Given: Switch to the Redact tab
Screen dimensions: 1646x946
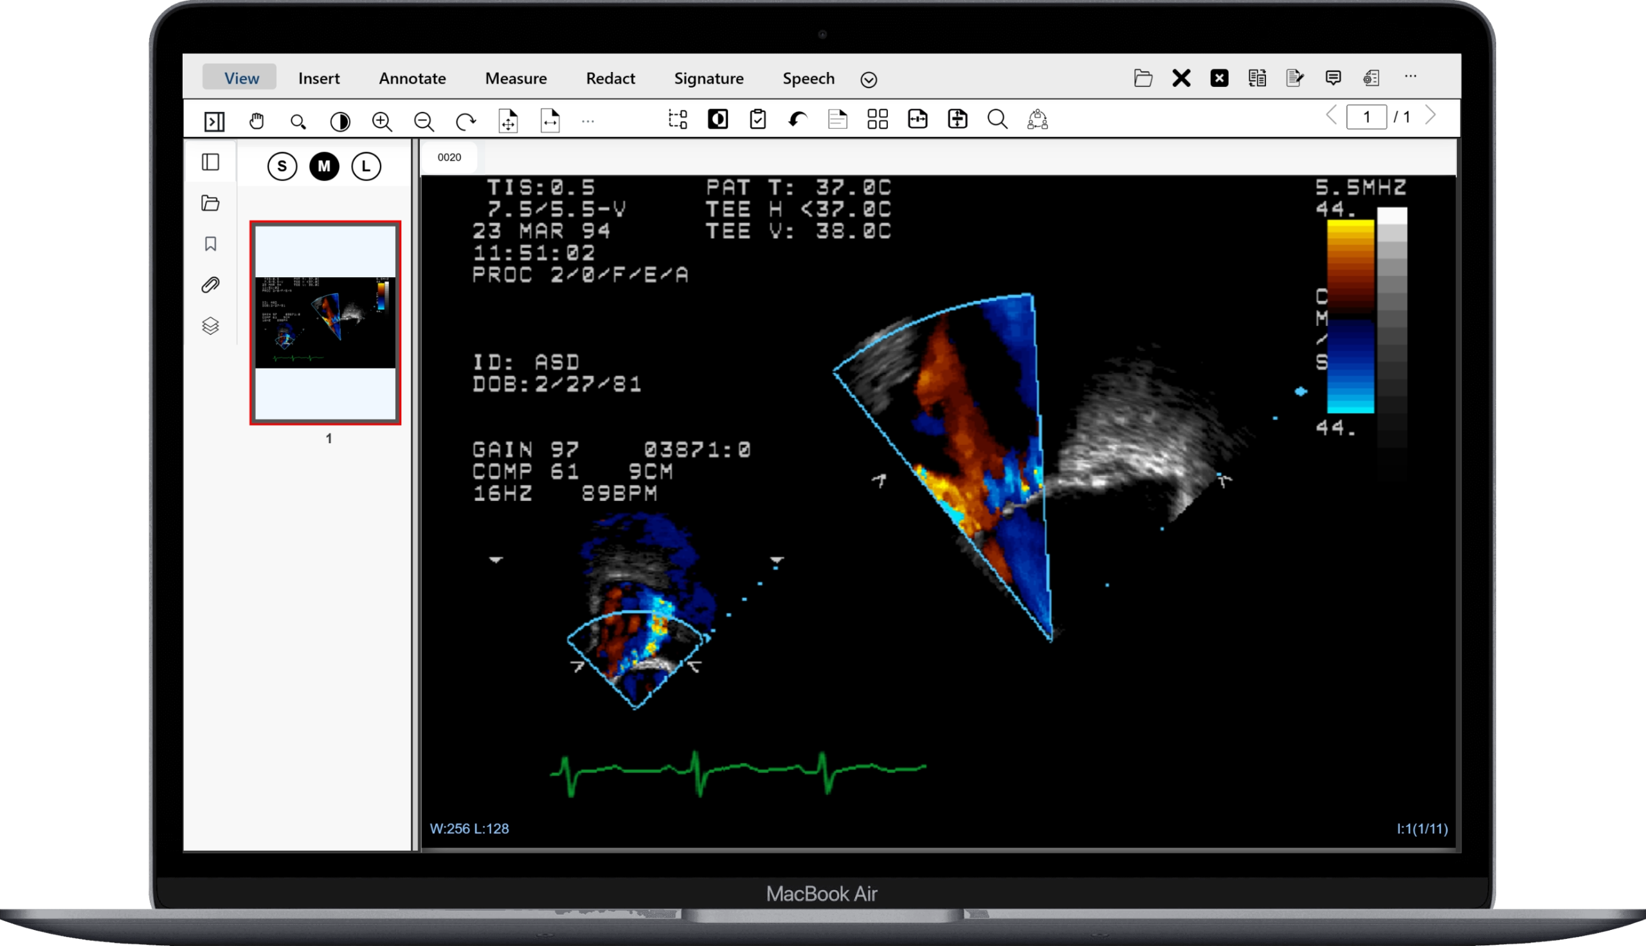Looking at the screenshot, I should click(x=611, y=78).
